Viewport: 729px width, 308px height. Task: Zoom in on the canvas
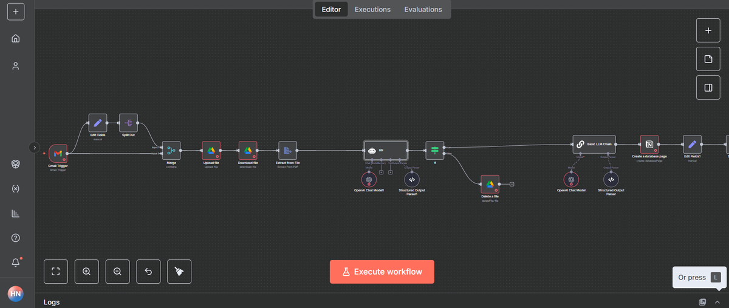point(86,272)
